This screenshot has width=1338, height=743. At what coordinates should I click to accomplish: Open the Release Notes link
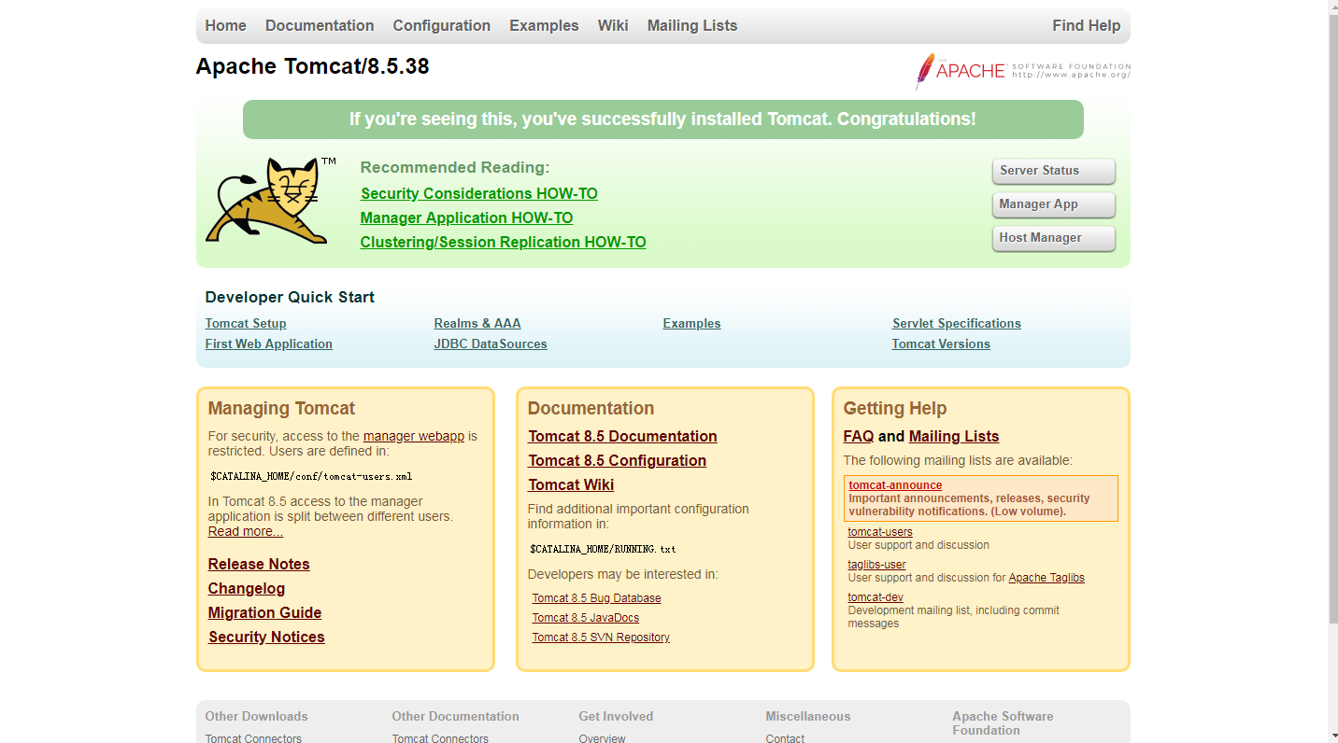[259, 565]
